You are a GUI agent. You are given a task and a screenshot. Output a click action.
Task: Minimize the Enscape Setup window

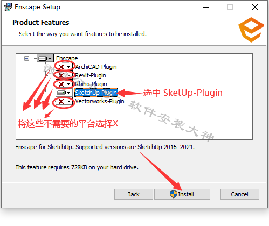206,8
